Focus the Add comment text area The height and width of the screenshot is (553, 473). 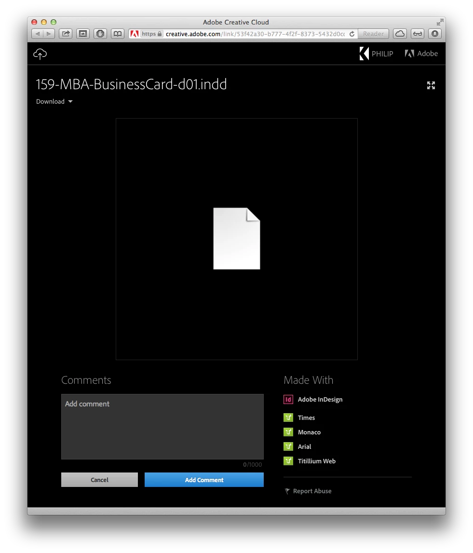click(162, 427)
